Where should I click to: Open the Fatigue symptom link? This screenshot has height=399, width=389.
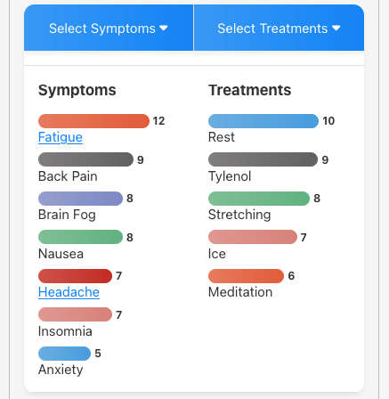pos(61,137)
